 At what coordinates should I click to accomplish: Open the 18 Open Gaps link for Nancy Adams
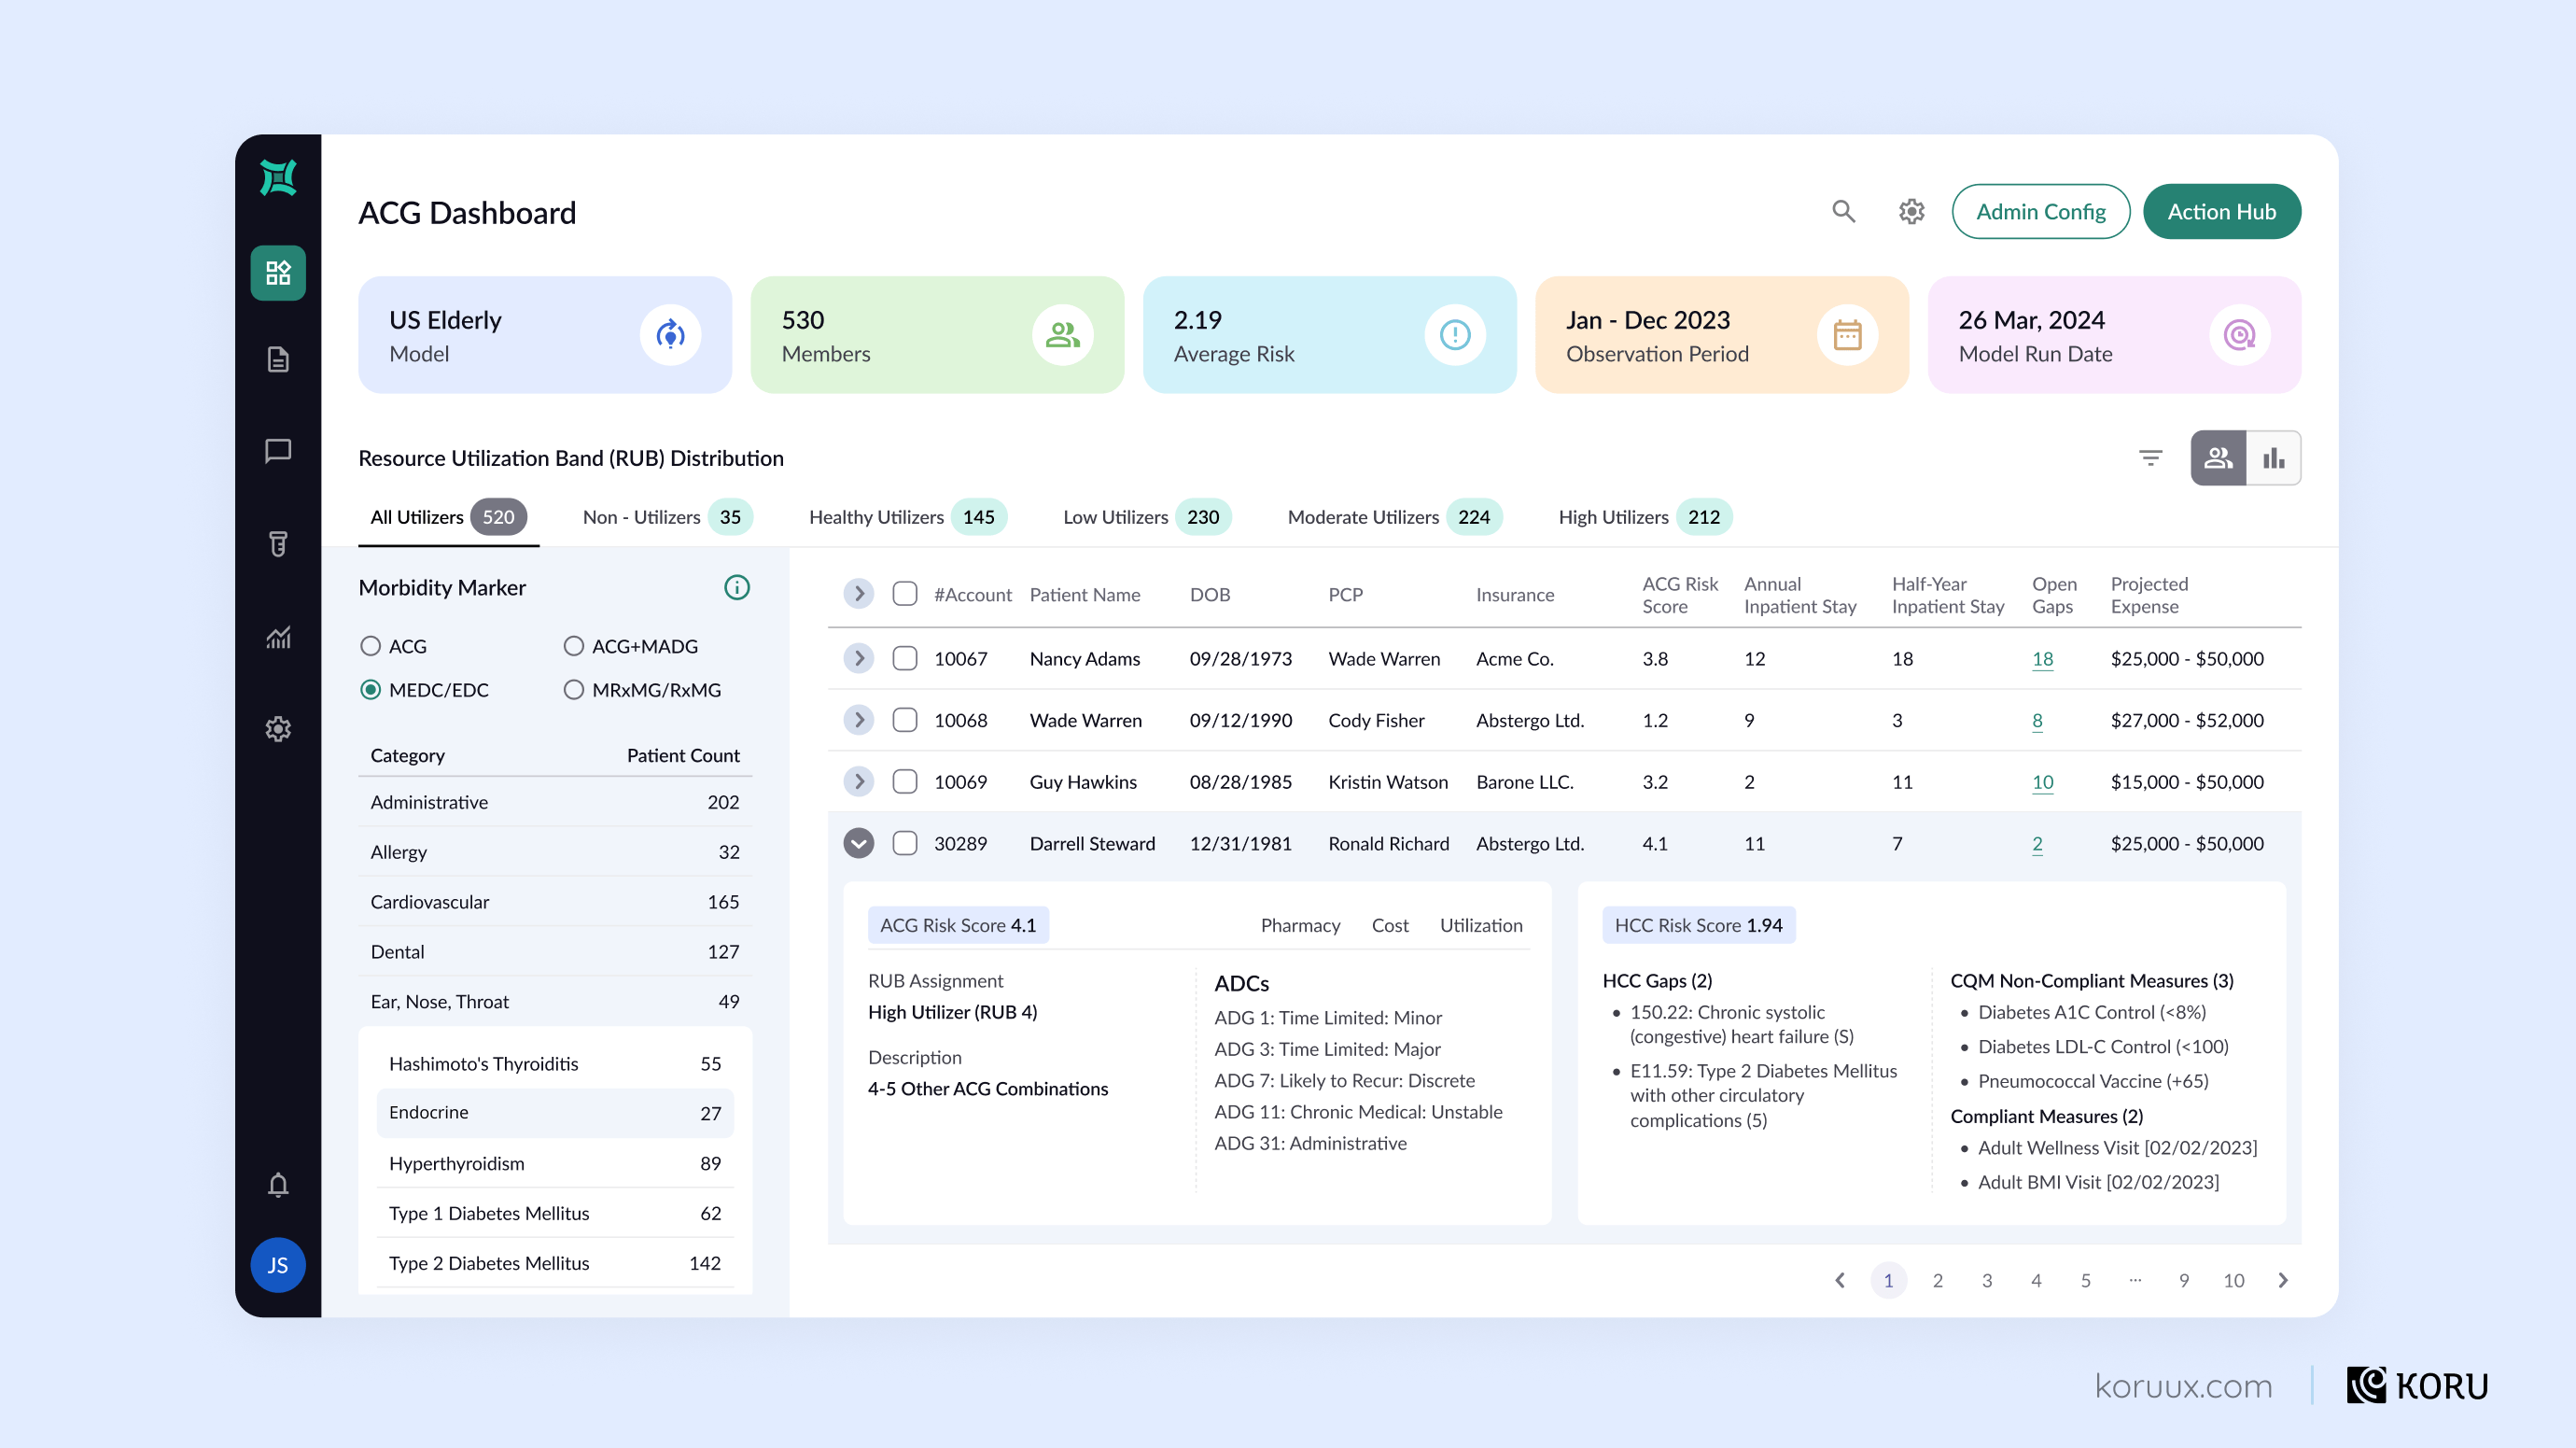pos(2043,658)
